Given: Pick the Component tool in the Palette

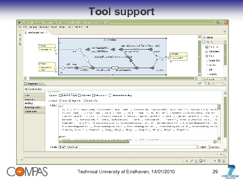Looking at the screenshot, I should [x=212, y=51].
